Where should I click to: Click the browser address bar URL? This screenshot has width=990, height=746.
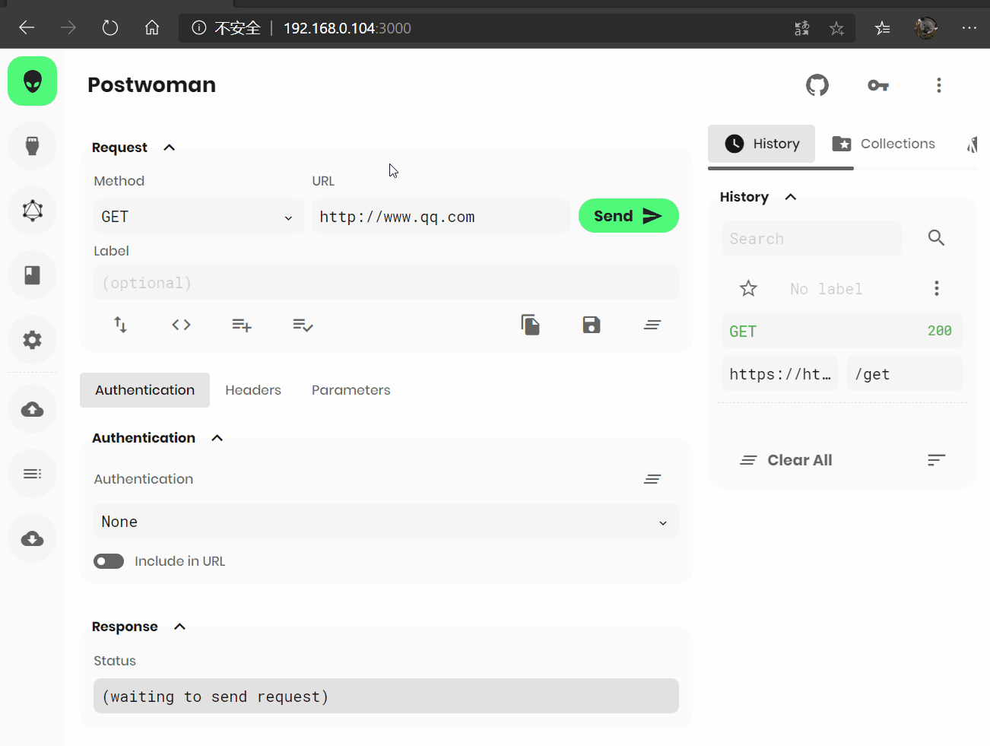coord(347,28)
